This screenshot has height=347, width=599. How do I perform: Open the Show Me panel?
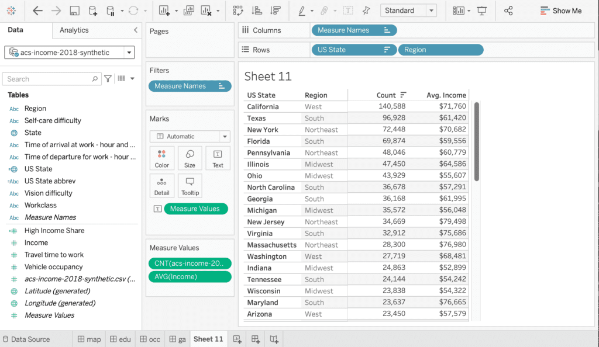coord(561,11)
